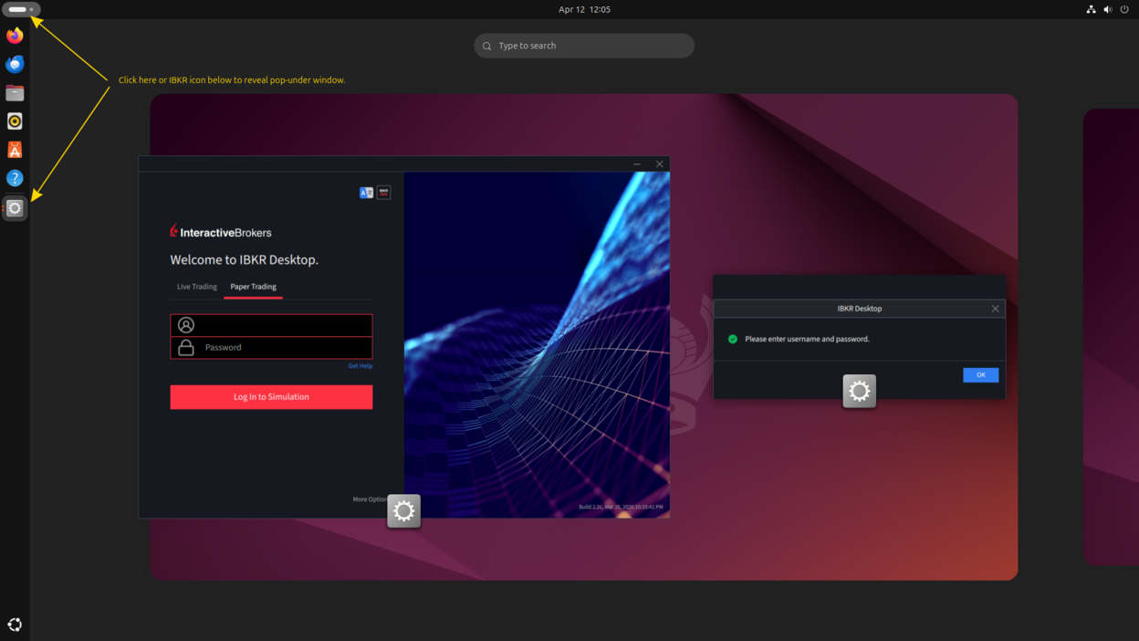Viewport: 1139px width, 641px height.
Task: Click the Activities workspace indicator pill
Action: point(21,9)
